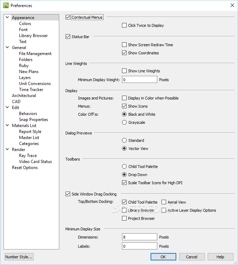Open the Folders preferences page
The height and width of the screenshot is (265, 238).
point(26,60)
